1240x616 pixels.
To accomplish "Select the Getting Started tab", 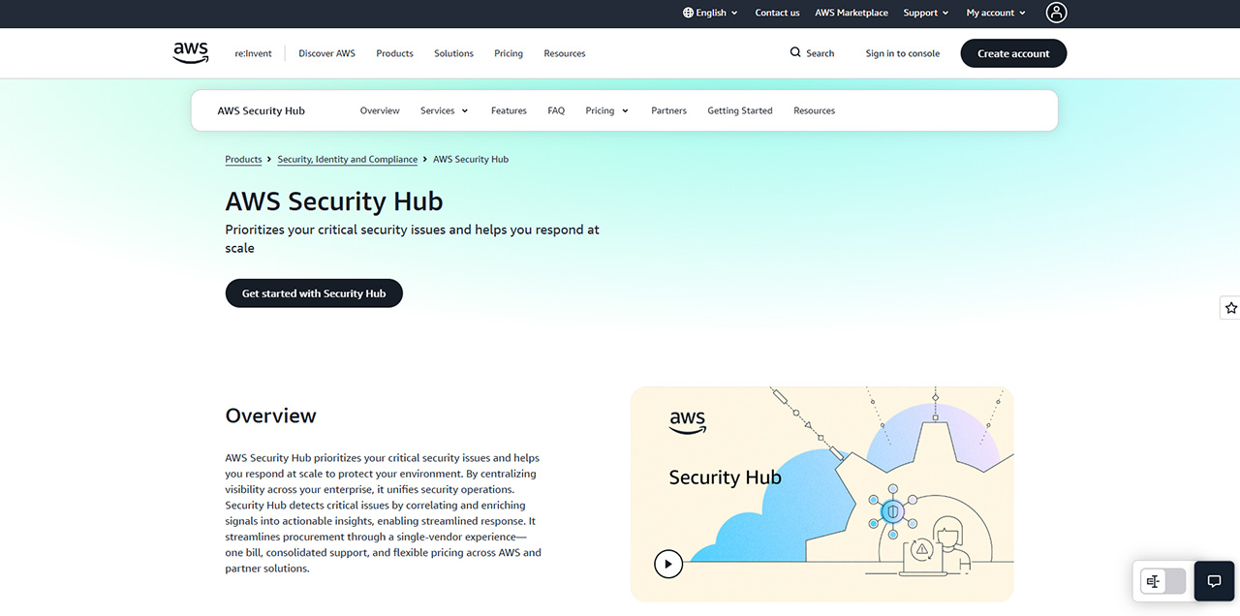I will click(740, 110).
